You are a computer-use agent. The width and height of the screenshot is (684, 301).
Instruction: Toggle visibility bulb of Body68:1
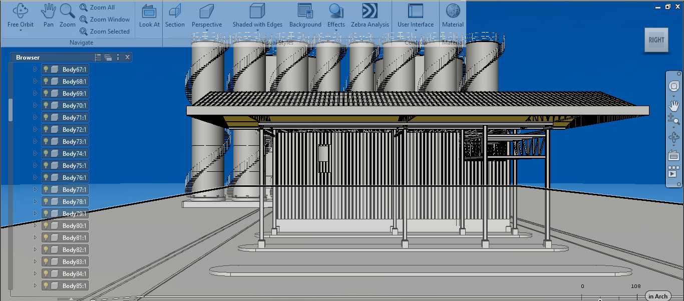pyautogui.click(x=46, y=81)
